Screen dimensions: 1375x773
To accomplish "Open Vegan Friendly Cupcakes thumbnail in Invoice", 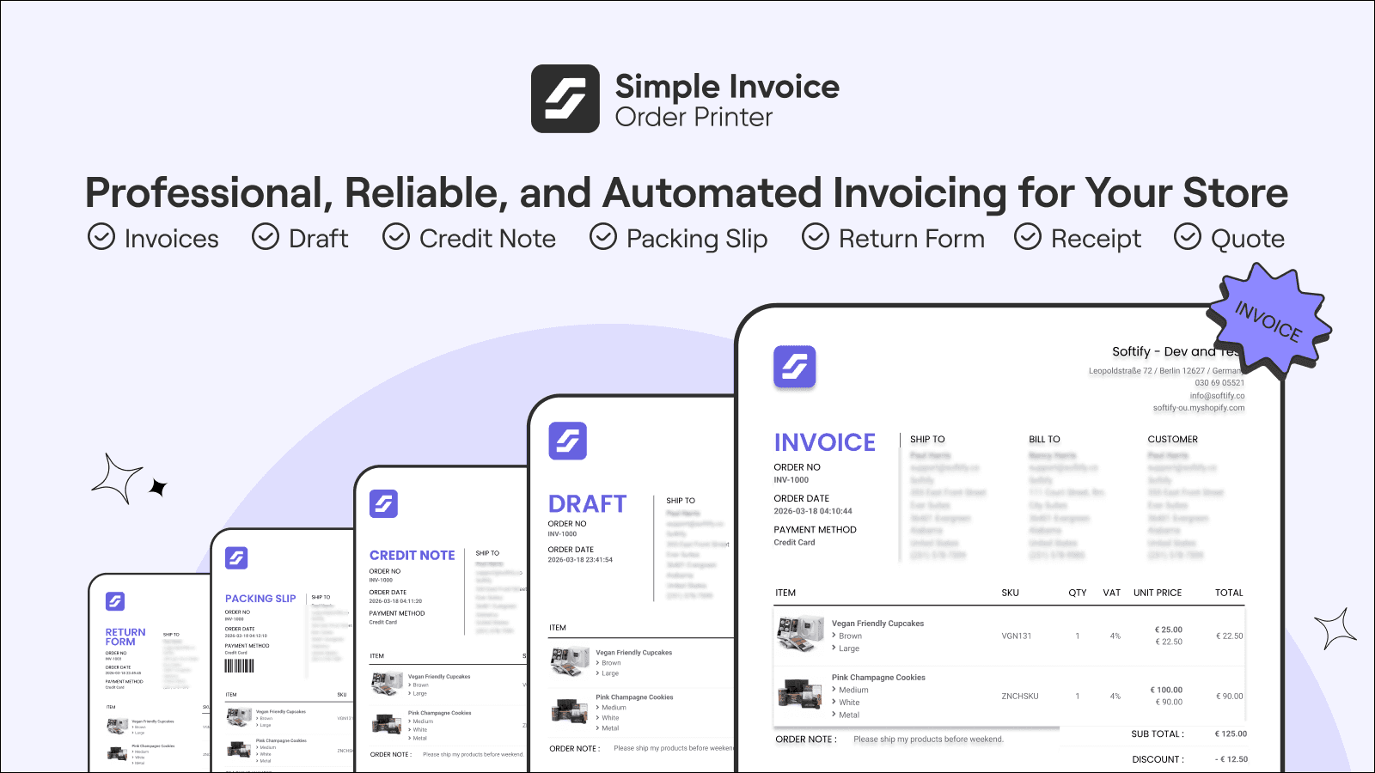I will coord(800,635).
